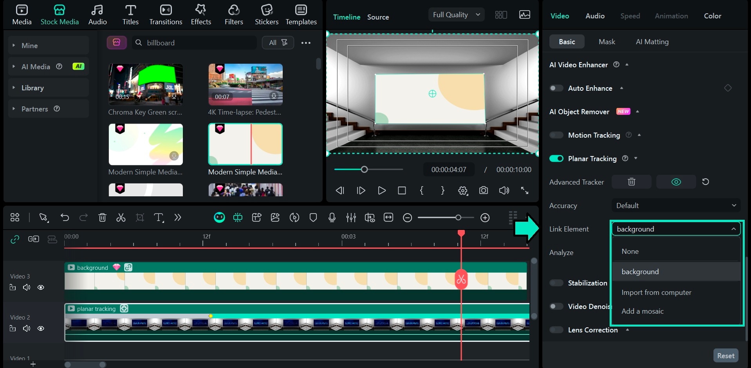Open the Templates panel
This screenshot has width=751, height=368.
coord(301,14)
